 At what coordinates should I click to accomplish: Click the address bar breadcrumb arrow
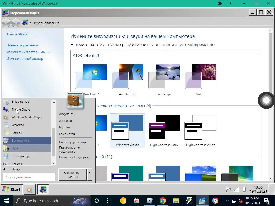tap(30, 23)
